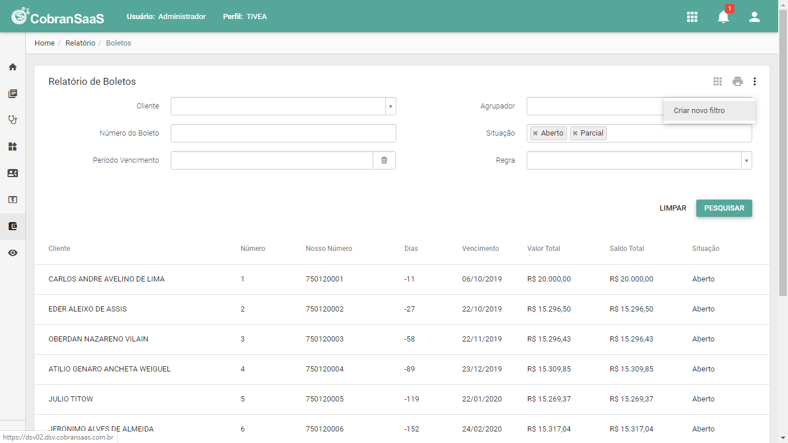The width and height of the screenshot is (788, 443).
Task: Expand the Regra dropdown arrow
Action: click(747, 160)
